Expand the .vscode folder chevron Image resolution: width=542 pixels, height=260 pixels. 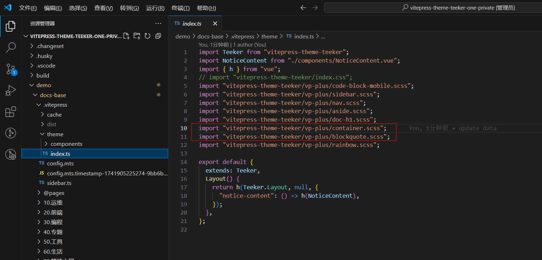[x=32, y=66]
